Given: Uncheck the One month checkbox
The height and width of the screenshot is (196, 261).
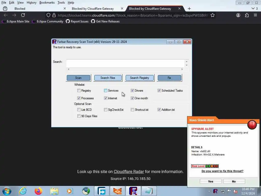Looking at the screenshot, I should (132, 98).
